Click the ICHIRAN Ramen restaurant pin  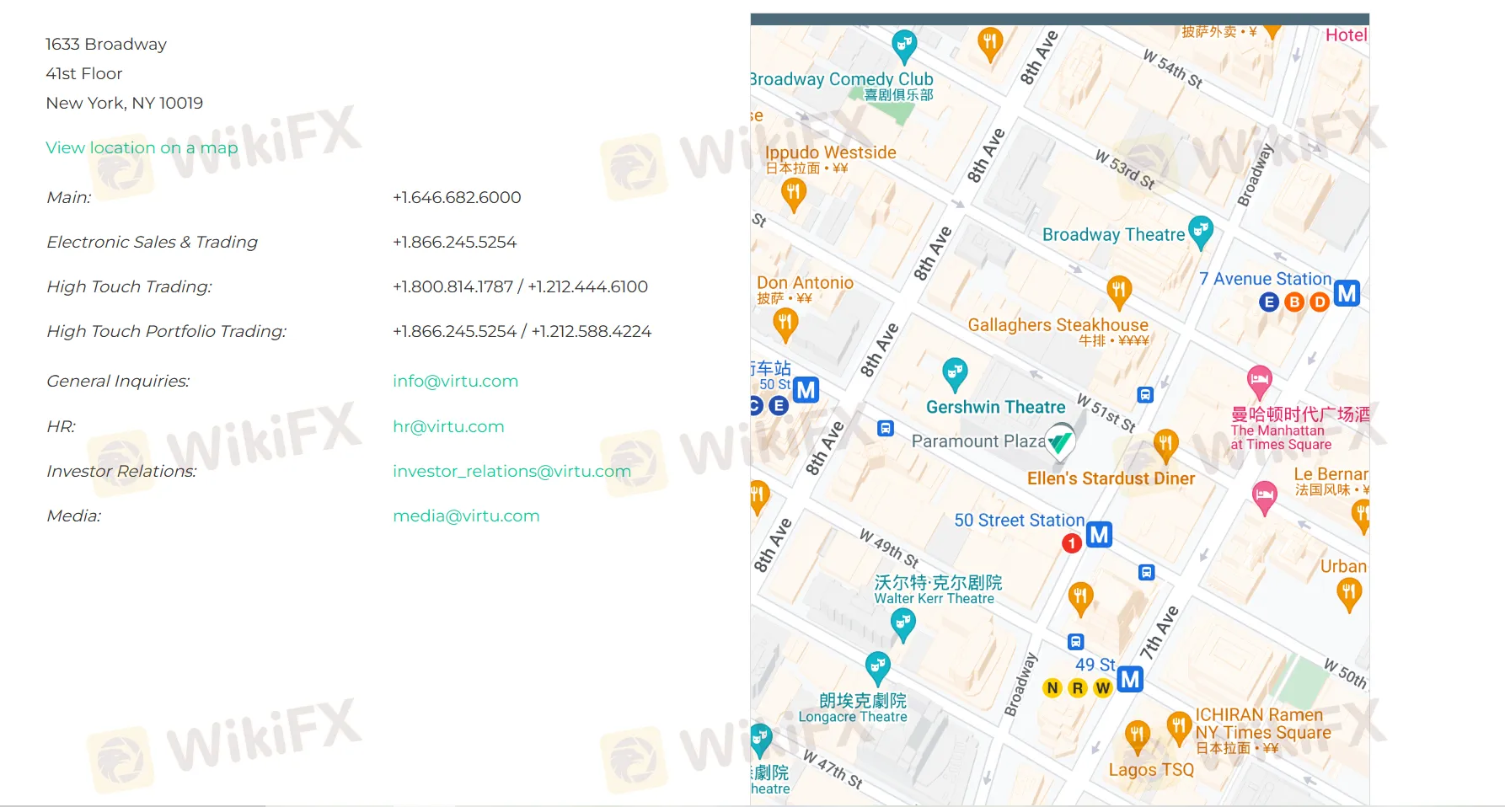[x=1180, y=728]
